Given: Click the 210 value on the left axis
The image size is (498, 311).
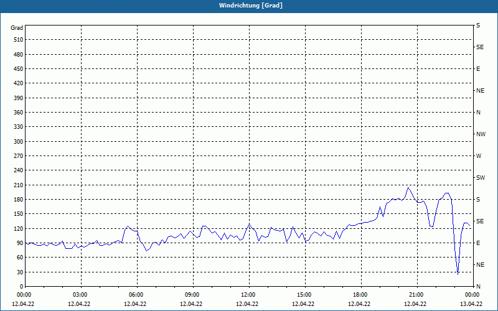Looking at the screenshot, I should click(19, 185).
